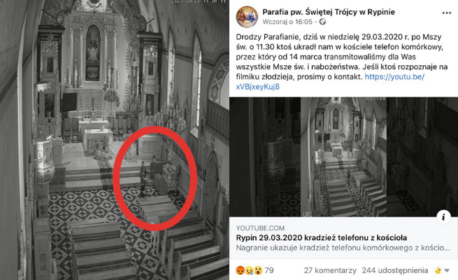The image size is (458, 280).
Task: Click the red-circled area in surveillance image
Action: (155, 178)
